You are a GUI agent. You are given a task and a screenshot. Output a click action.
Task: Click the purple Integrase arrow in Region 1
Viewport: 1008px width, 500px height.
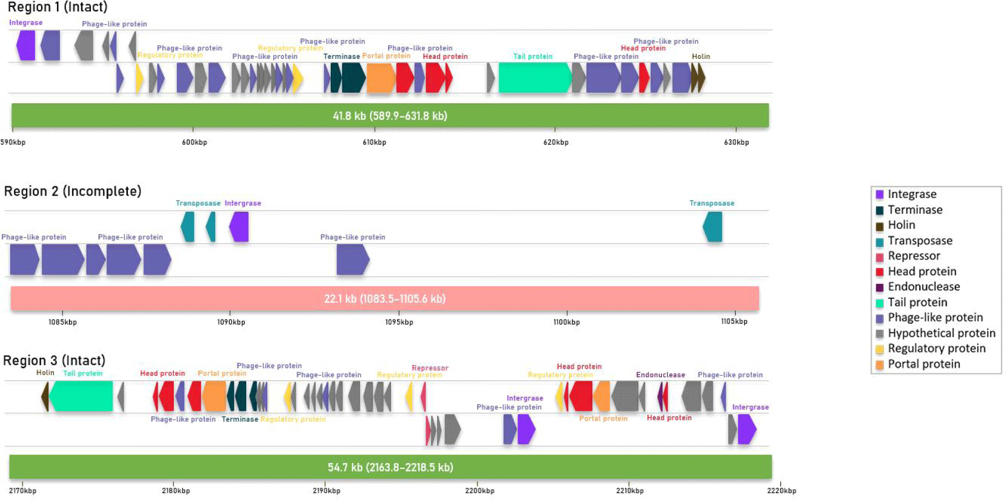click(26, 46)
